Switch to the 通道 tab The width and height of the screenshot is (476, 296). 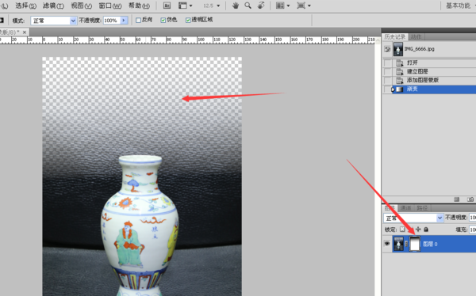(x=405, y=208)
